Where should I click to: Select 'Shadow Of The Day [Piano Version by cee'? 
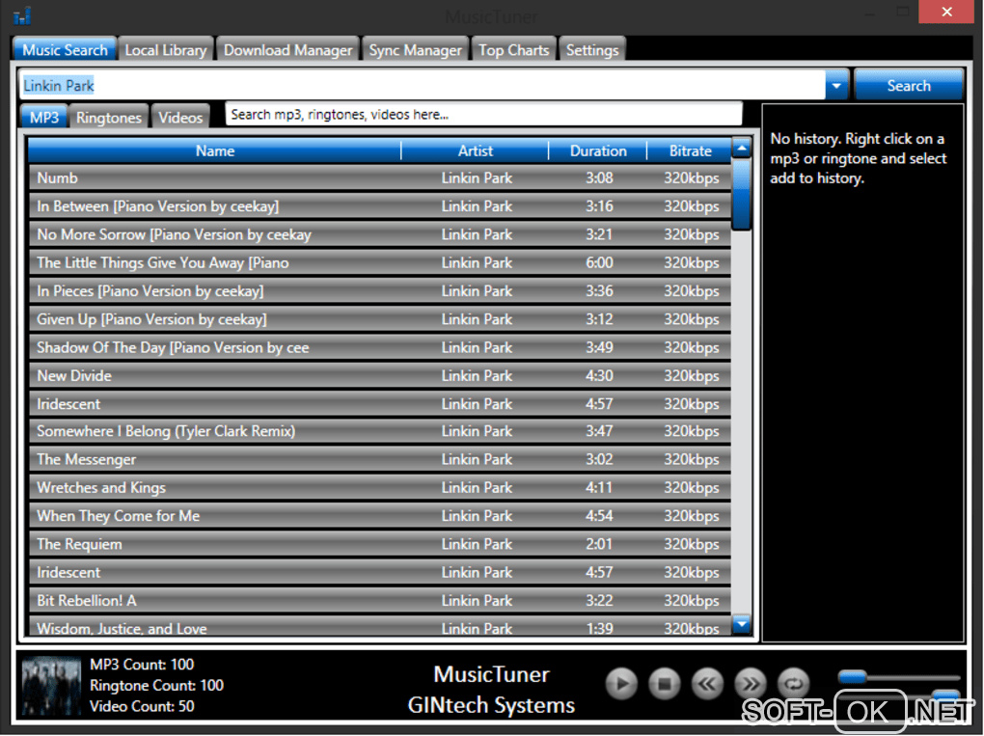click(380, 347)
